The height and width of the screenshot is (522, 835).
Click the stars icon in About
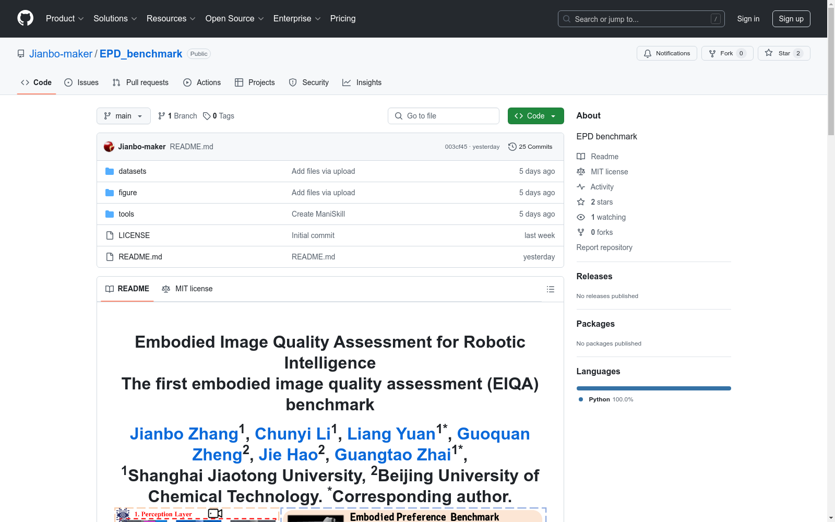coord(581,202)
